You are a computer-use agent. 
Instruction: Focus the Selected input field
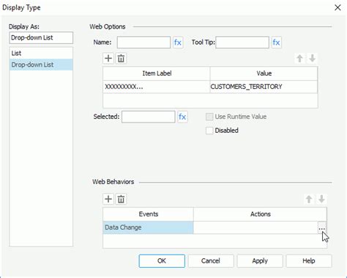pyautogui.click(x=149, y=117)
